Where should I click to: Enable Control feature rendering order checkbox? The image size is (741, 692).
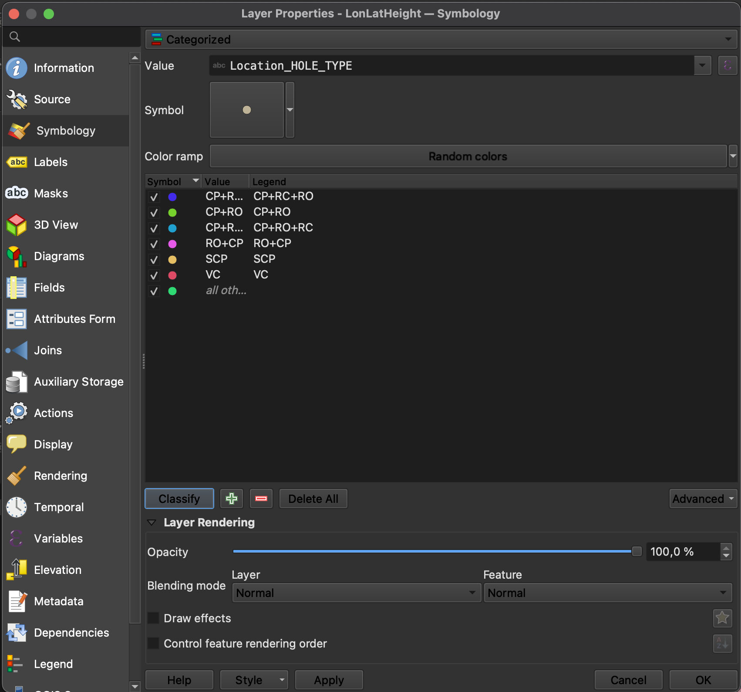tap(153, 643)
